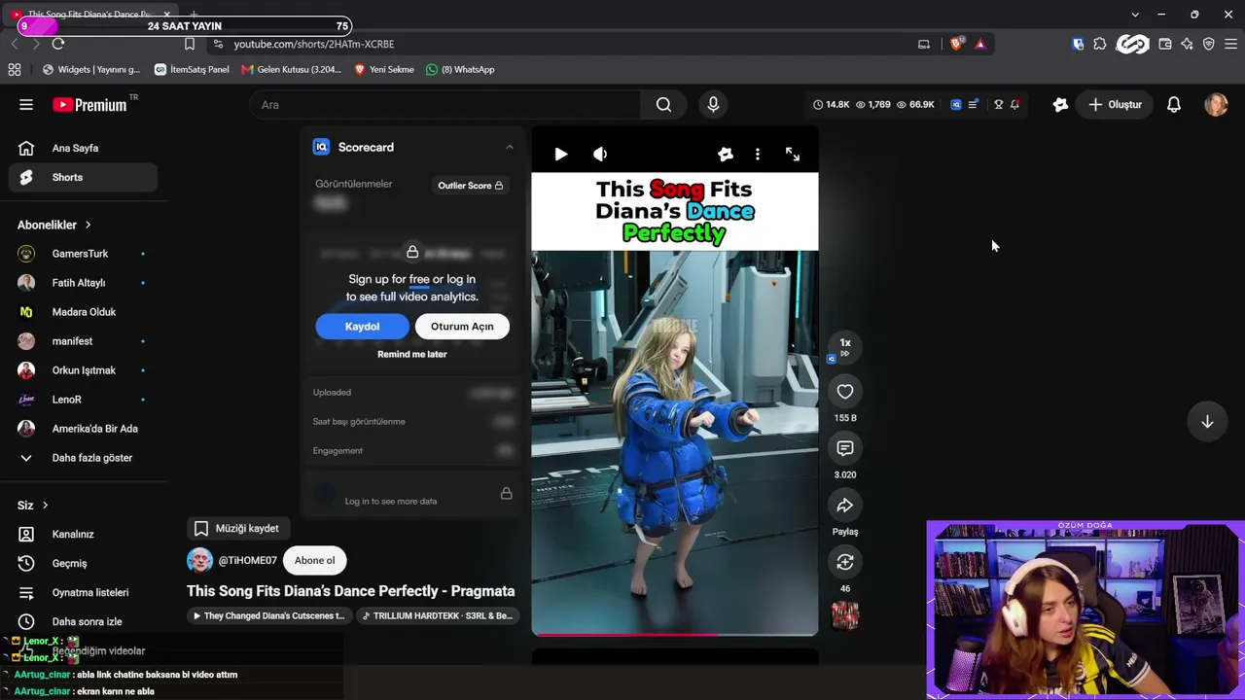Click the vidIQ logo in Scorecard header
Image resolution: width=1245 pixels, height=700 pixels.
(321, 147)
